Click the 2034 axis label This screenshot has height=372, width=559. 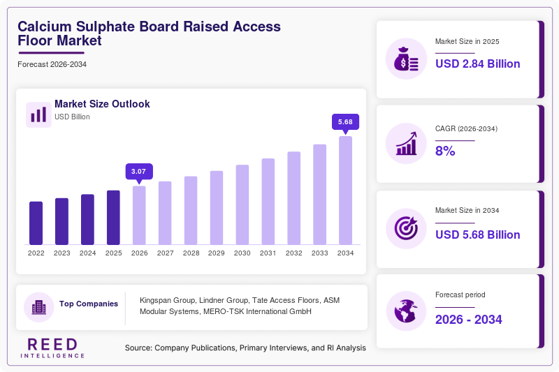pos(345,253)
